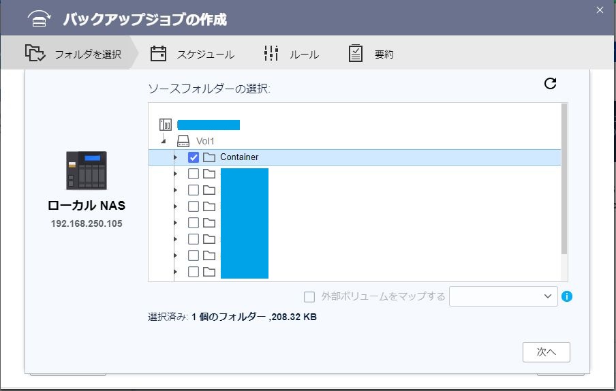Click the backup job header icon
This screenshot has width=616, height=391.
39,18
